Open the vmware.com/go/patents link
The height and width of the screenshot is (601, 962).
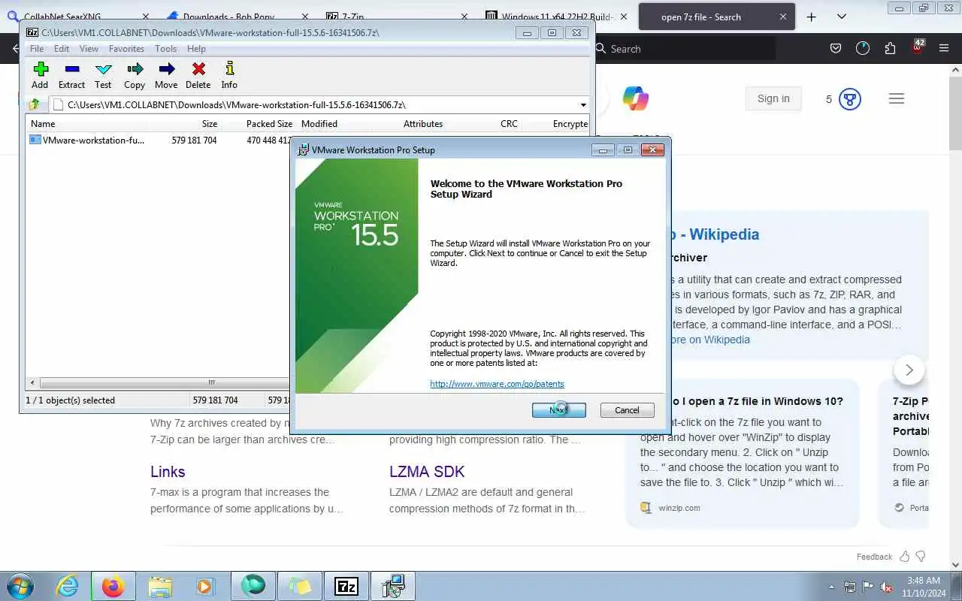pyautogui.click(x=497, y=384)
